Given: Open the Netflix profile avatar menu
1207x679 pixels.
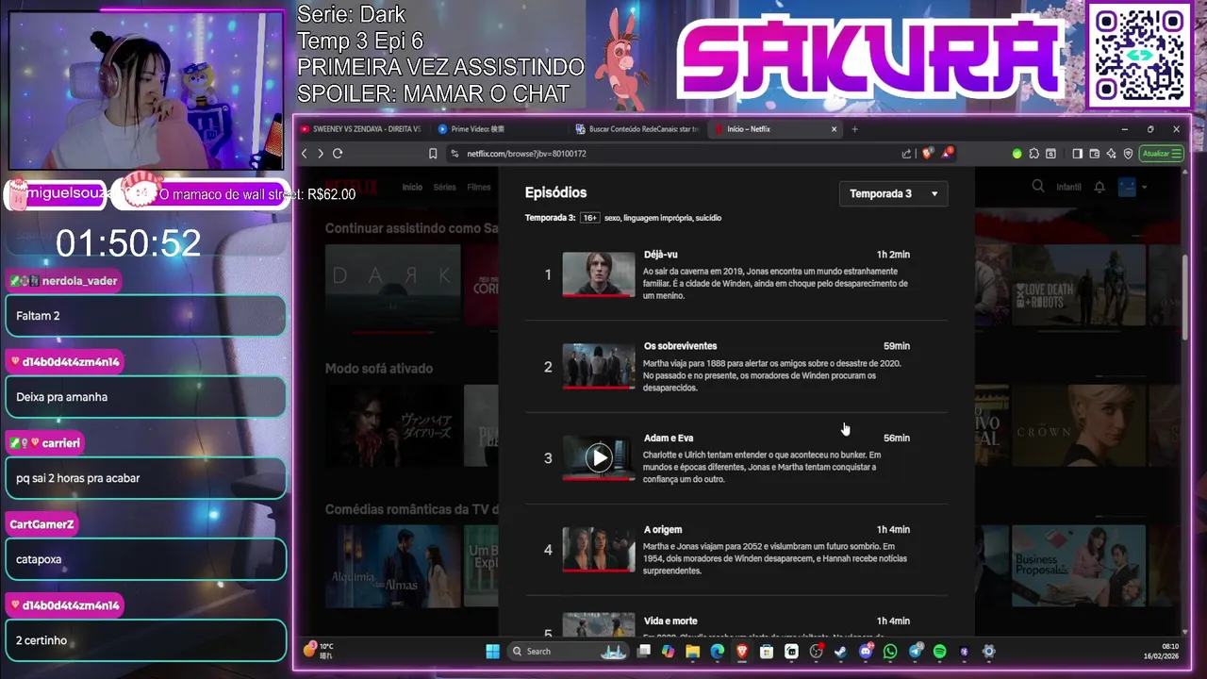Looking at the screenshot, I should pyautogui.click(x=1128, y=187).
